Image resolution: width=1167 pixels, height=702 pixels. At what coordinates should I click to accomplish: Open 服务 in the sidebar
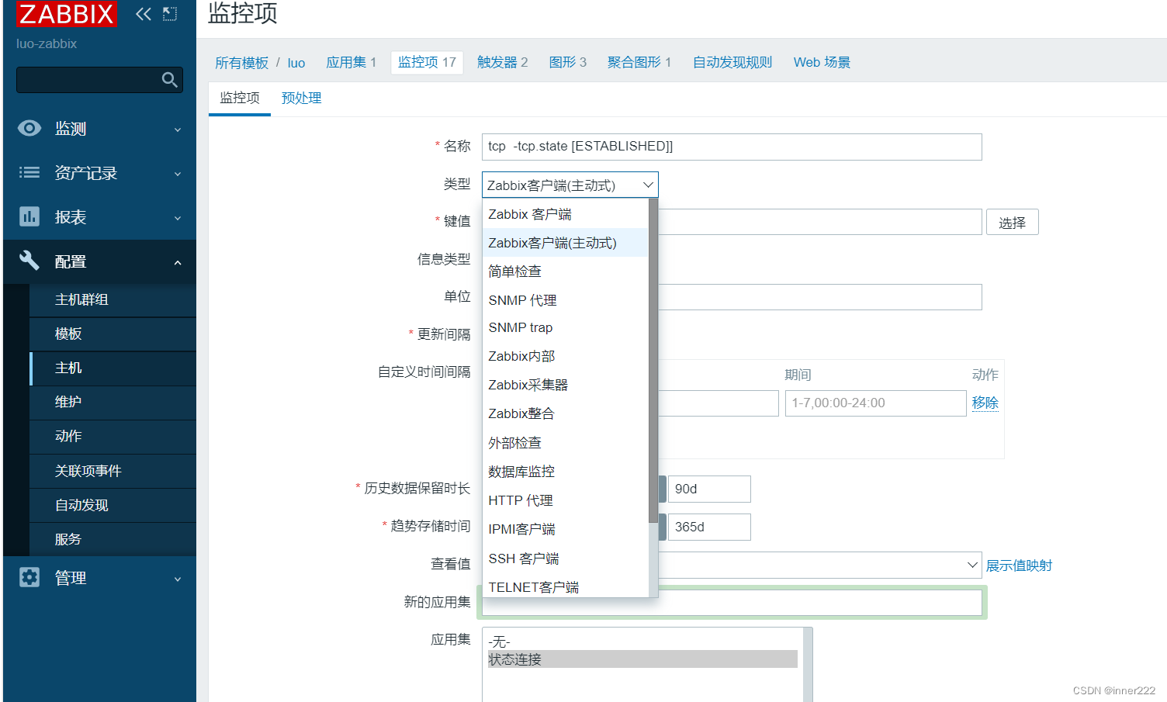(113, 539)
